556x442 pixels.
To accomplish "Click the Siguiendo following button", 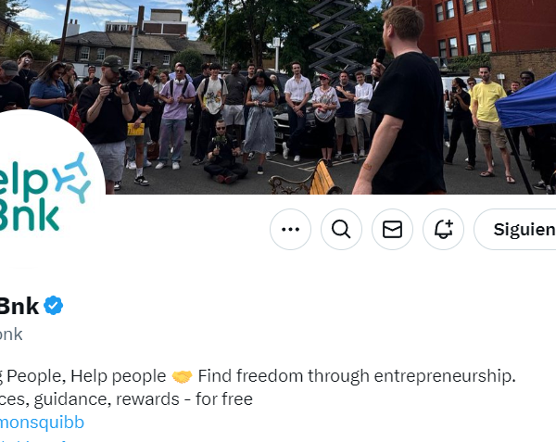I will (x=515, y=229).
